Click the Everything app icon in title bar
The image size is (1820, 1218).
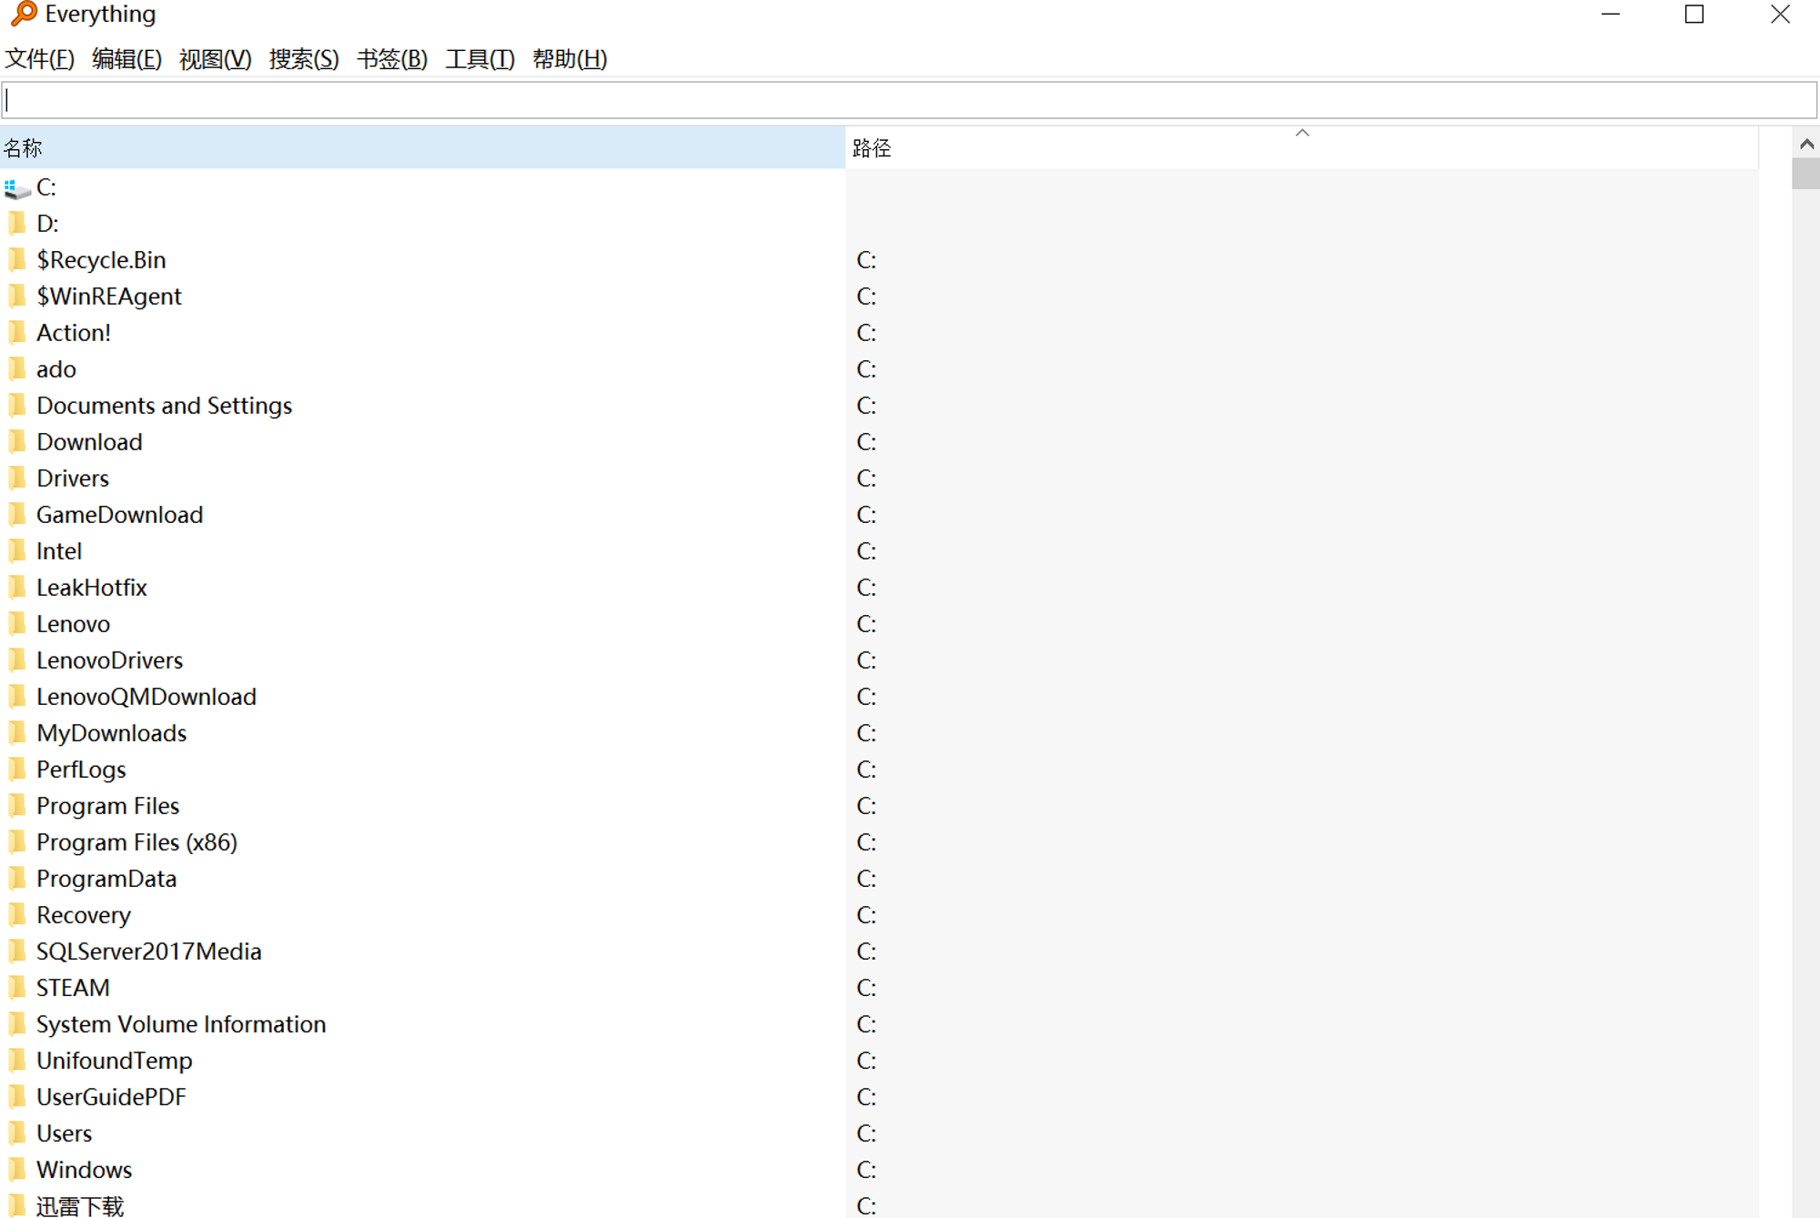click(x=24, y=14)
